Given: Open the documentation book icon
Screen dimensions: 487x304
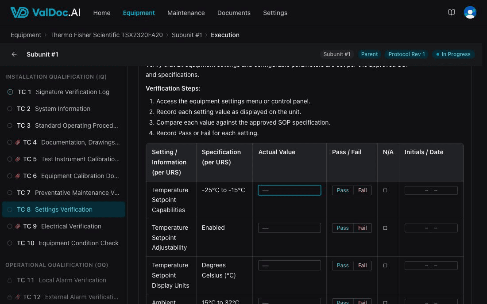Looking at the screenshot, I should pos(451,12).
